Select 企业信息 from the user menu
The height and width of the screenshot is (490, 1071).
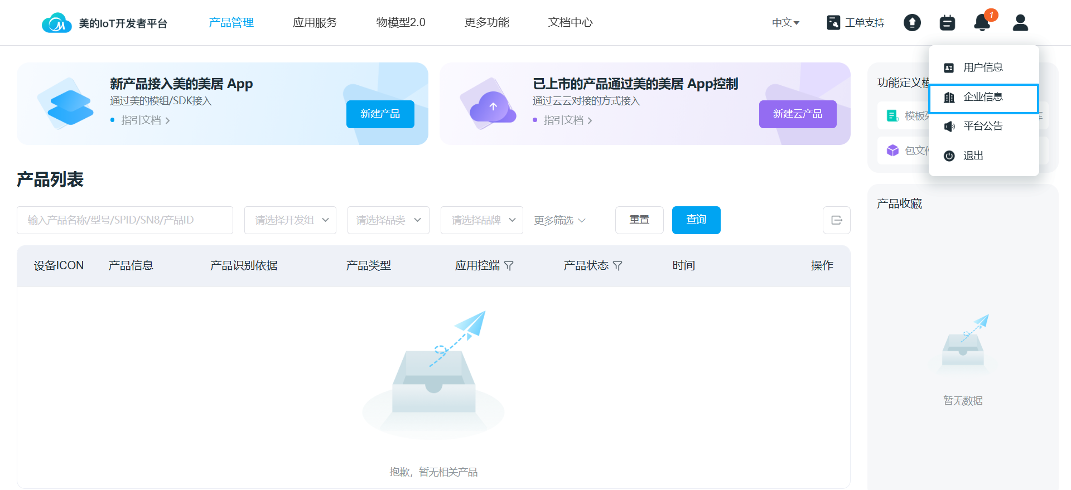point(983,98)
